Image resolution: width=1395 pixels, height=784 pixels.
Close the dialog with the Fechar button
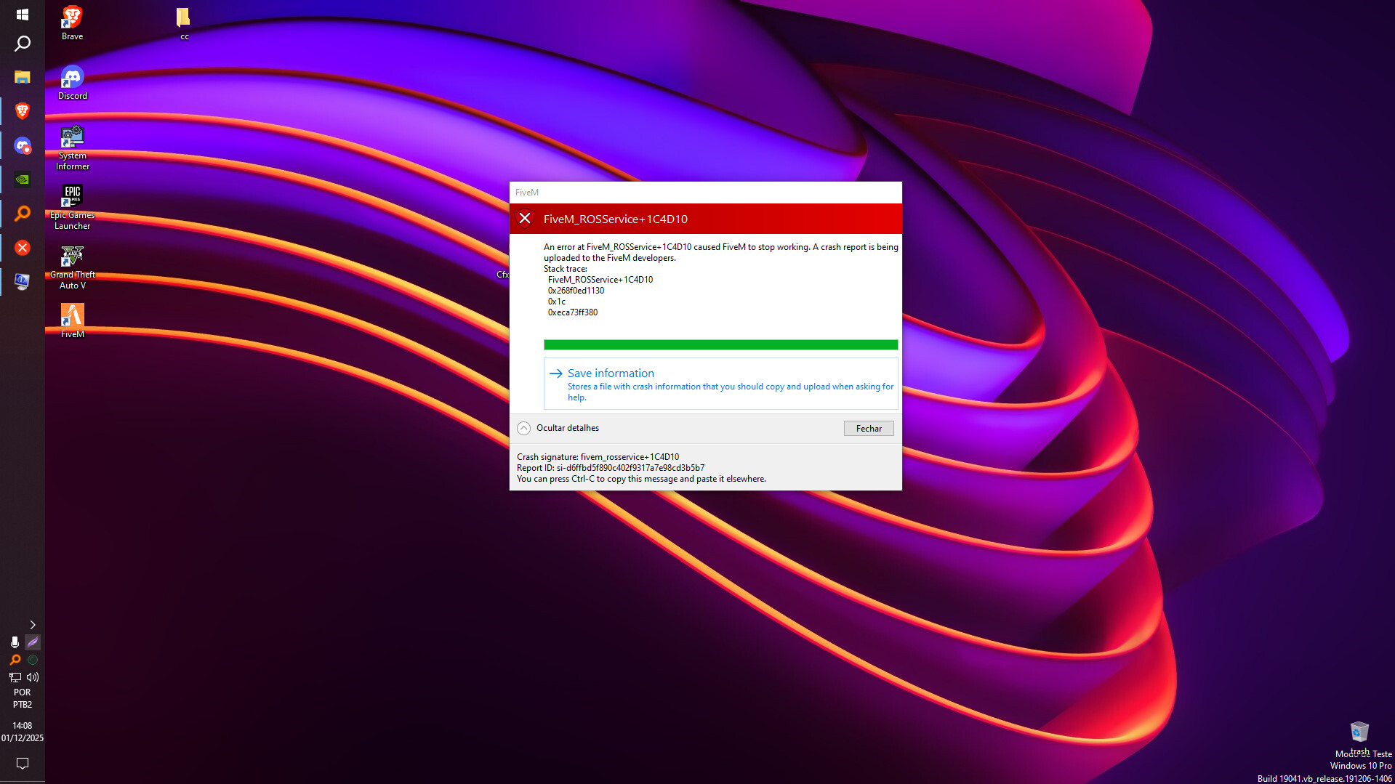coord(869,429)
